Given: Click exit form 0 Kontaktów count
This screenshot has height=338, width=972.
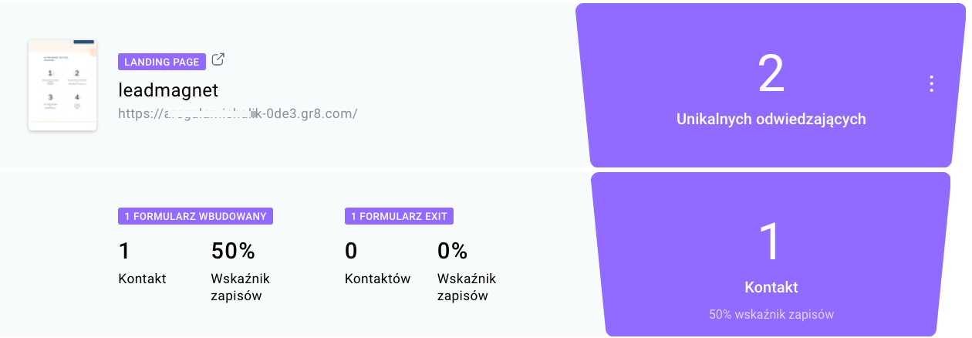Looking at the screenshot, I should pyautogui.click(x=351, y=251).
